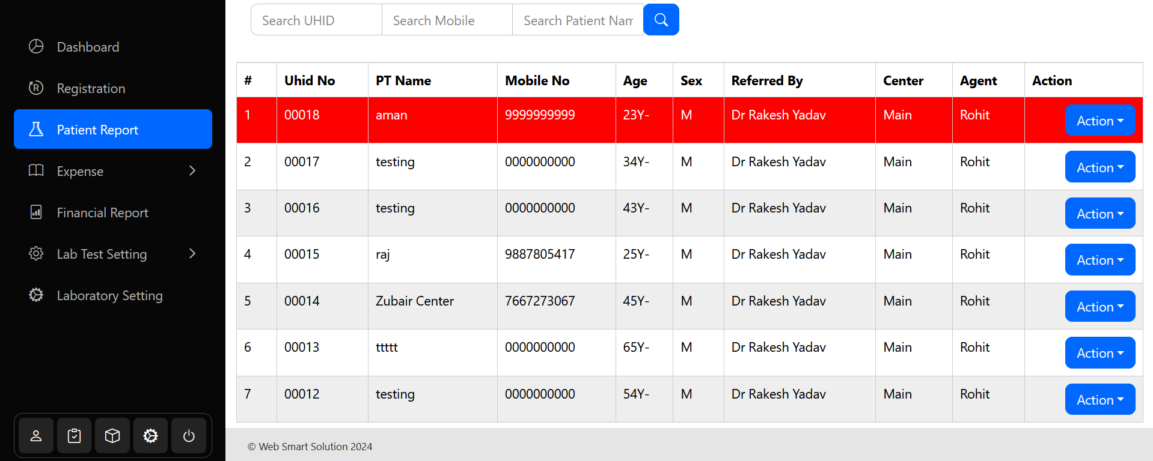Open Action dropdown for patient raj
Screen dimensions: 1153x461
pyautogui.click(x=1100, y=260)
